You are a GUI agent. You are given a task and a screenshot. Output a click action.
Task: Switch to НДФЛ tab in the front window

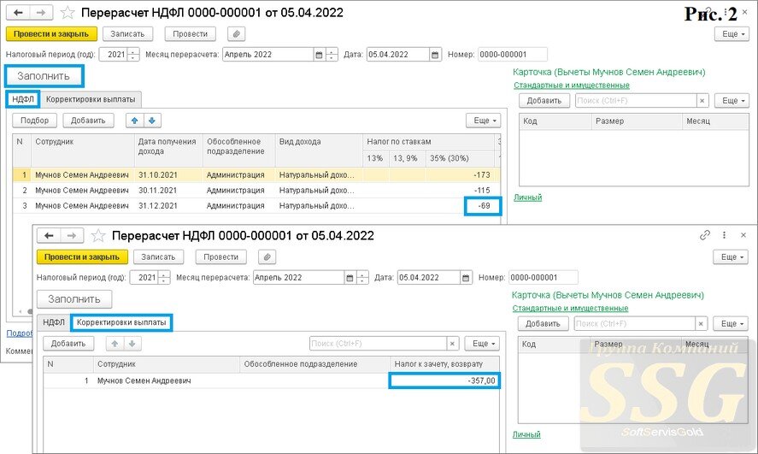pyautogui.click(x=54, y=322)
